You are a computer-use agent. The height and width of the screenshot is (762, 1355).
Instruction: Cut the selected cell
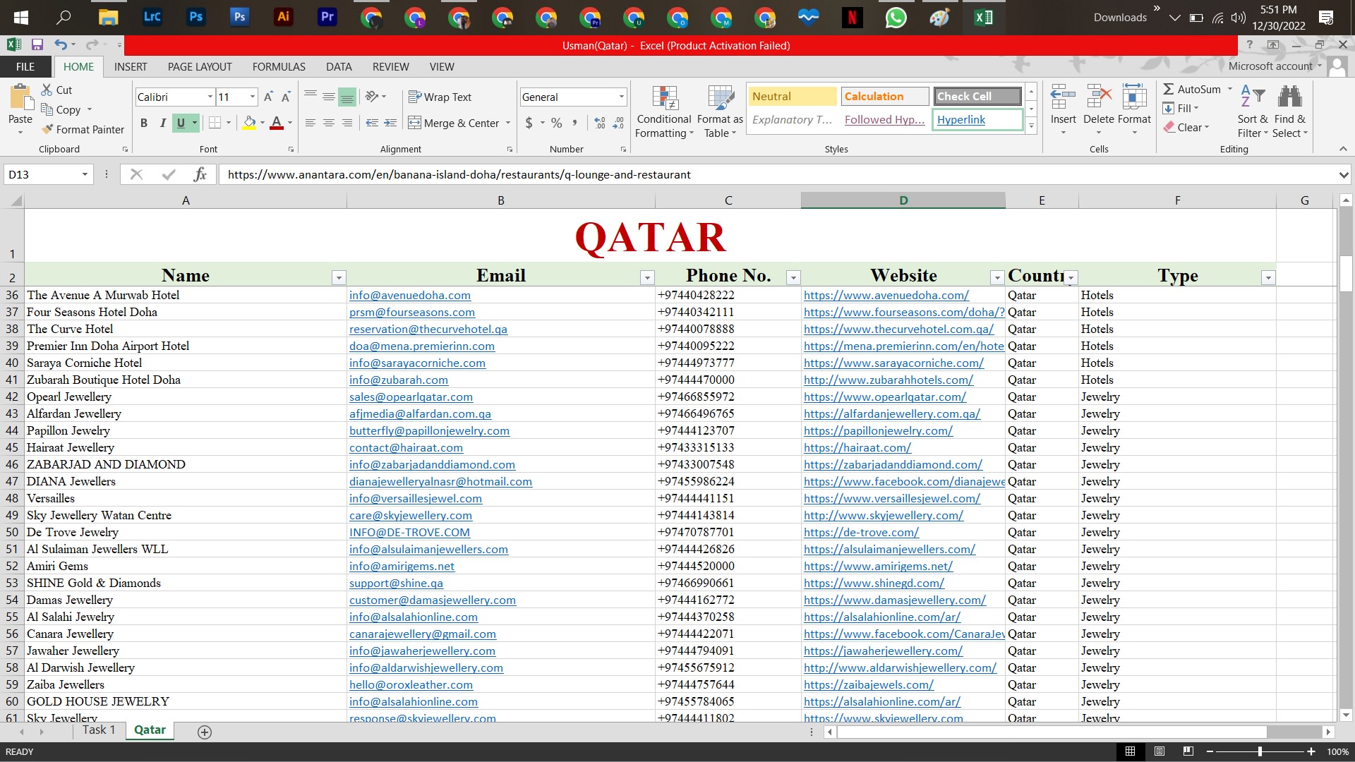coord(56,90)
